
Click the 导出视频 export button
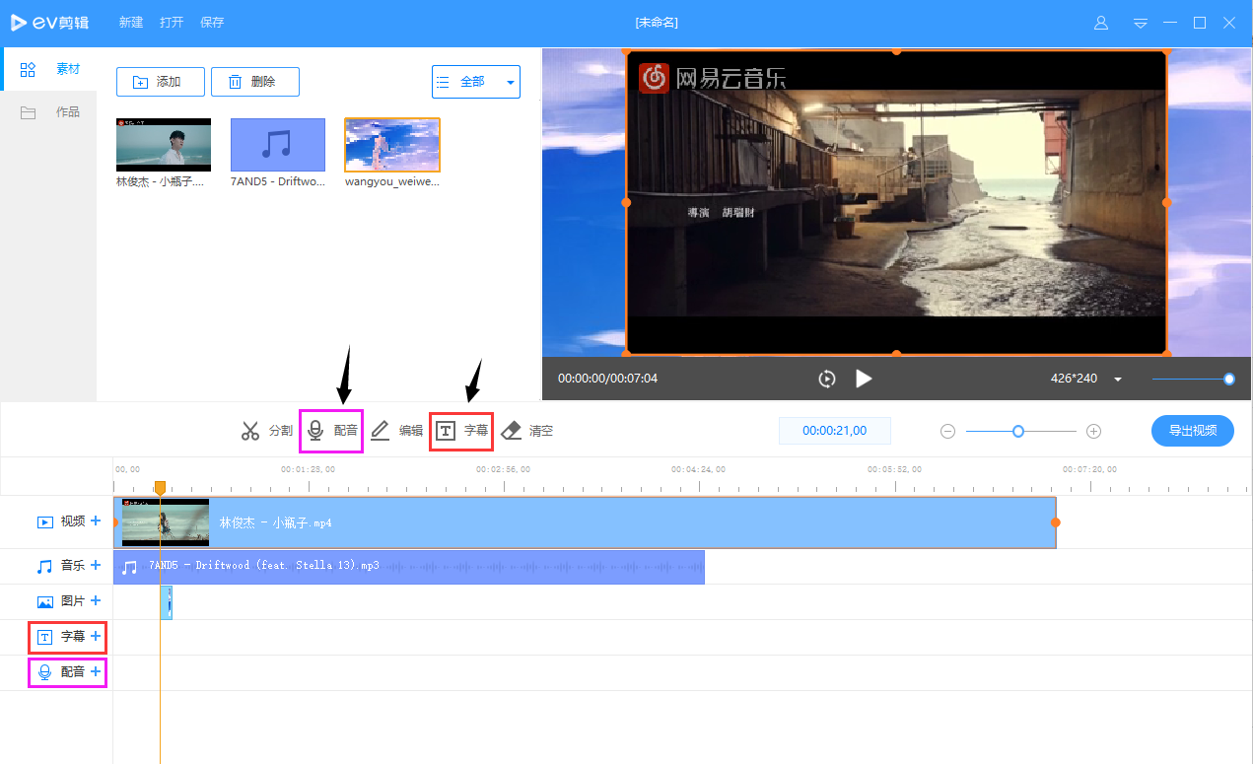coord(1192,430)
